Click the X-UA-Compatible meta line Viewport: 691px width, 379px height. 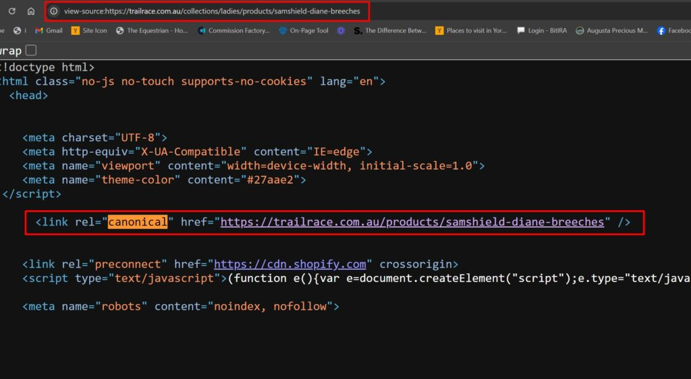[197, 151]
